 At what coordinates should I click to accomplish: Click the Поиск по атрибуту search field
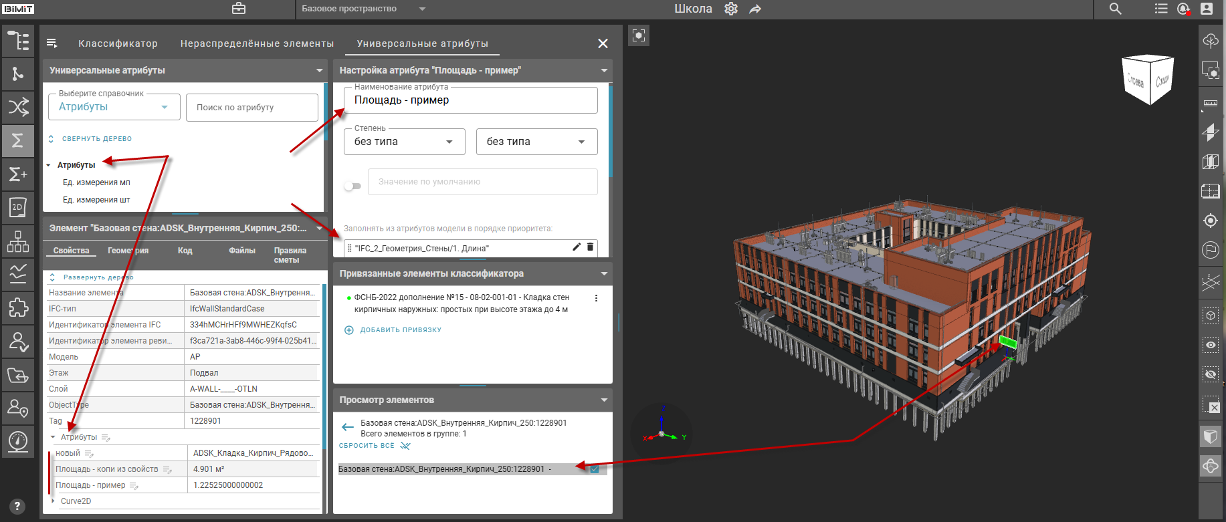(251, 108)
